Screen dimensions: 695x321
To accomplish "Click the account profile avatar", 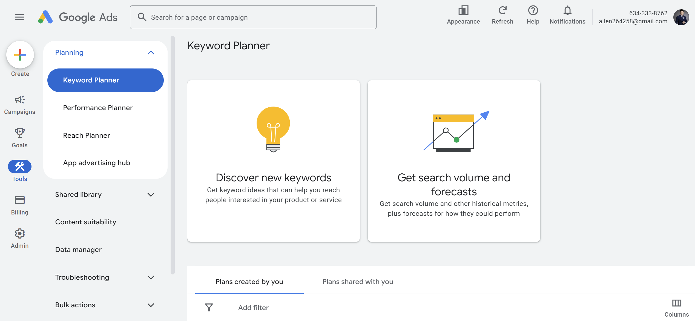I will pyautogui.click(x=681, y=17).
